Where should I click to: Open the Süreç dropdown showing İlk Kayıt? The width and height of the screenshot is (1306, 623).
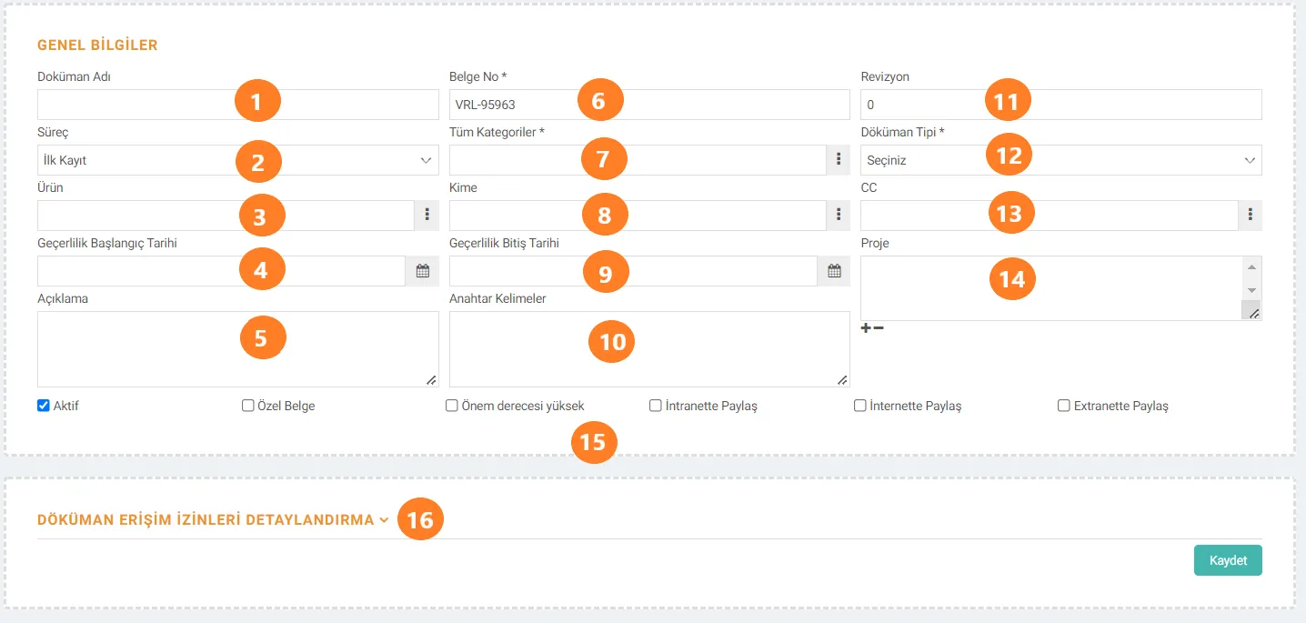pyautogui.click(x=238, y=160)
